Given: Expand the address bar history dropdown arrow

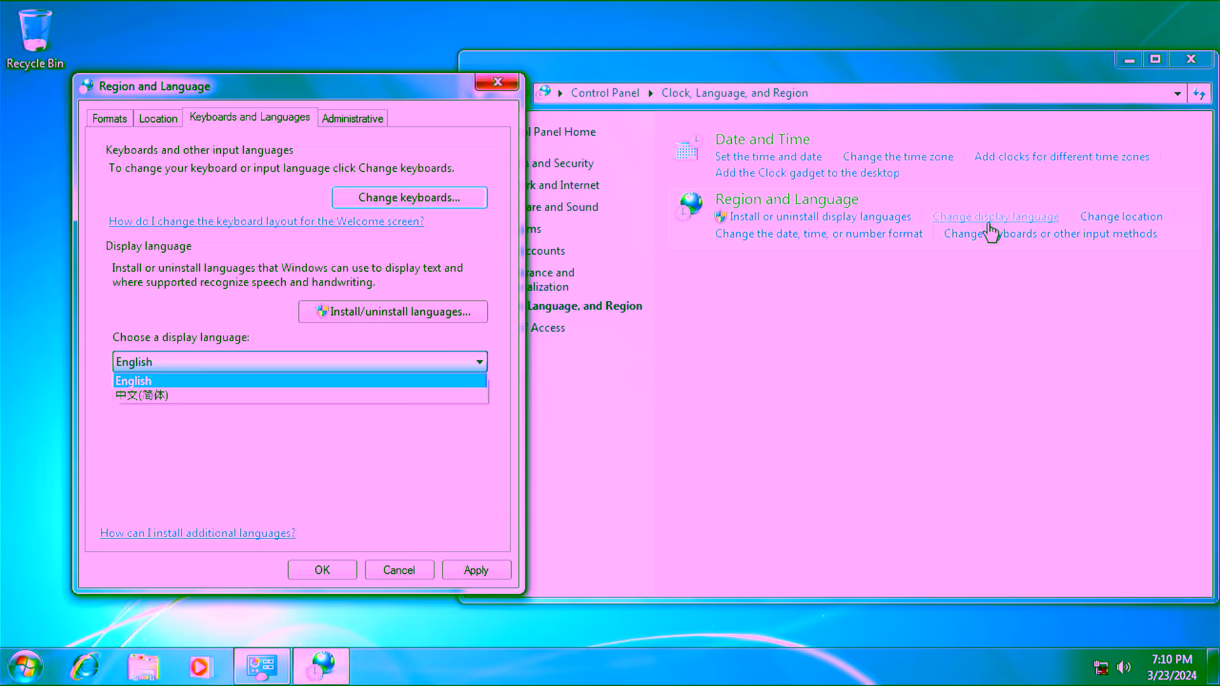Looking at the screenshot, I should (1177, 93).
